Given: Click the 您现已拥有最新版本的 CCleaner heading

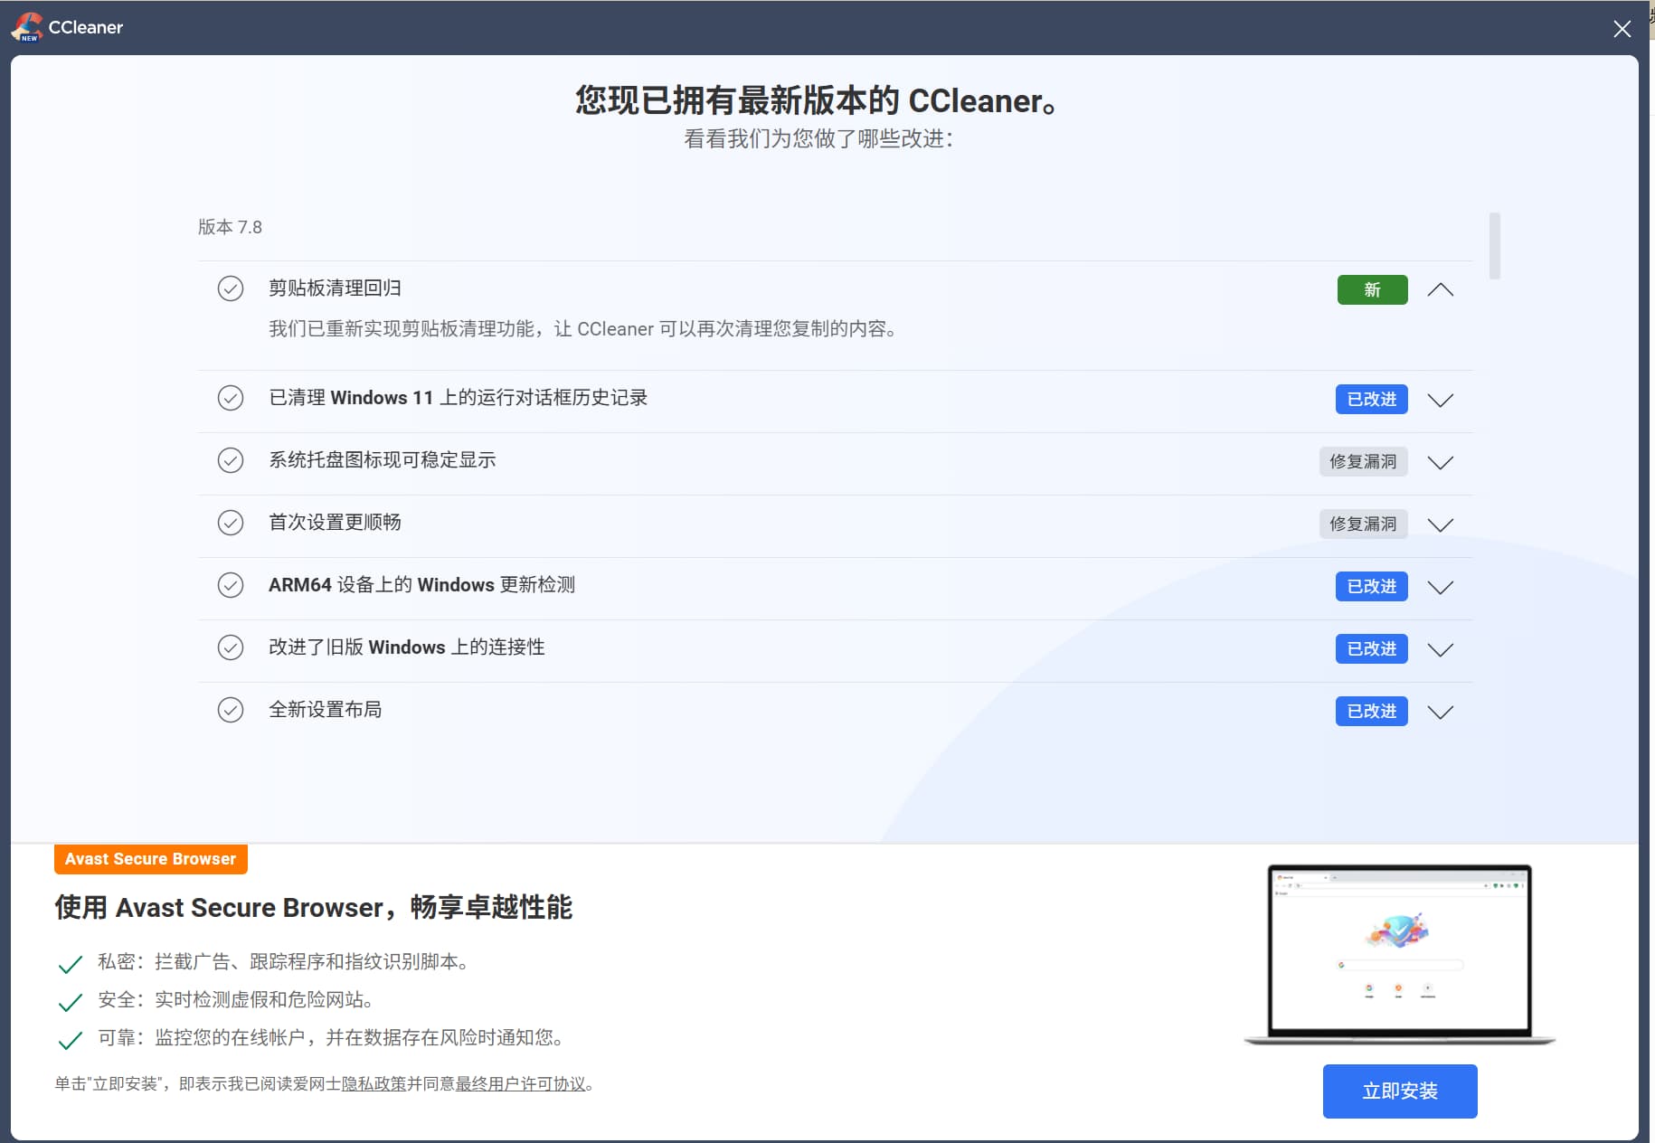Looking at the screenshot, I should coord(817,100).
